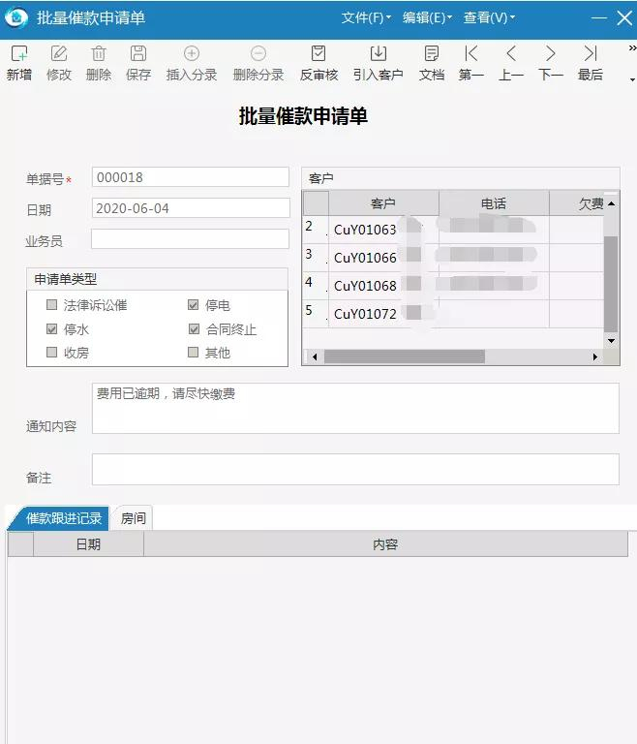This screenshot has width=637, height=744.
Task: Click customer table scroll-up arrow
Action: pos(612,203)
